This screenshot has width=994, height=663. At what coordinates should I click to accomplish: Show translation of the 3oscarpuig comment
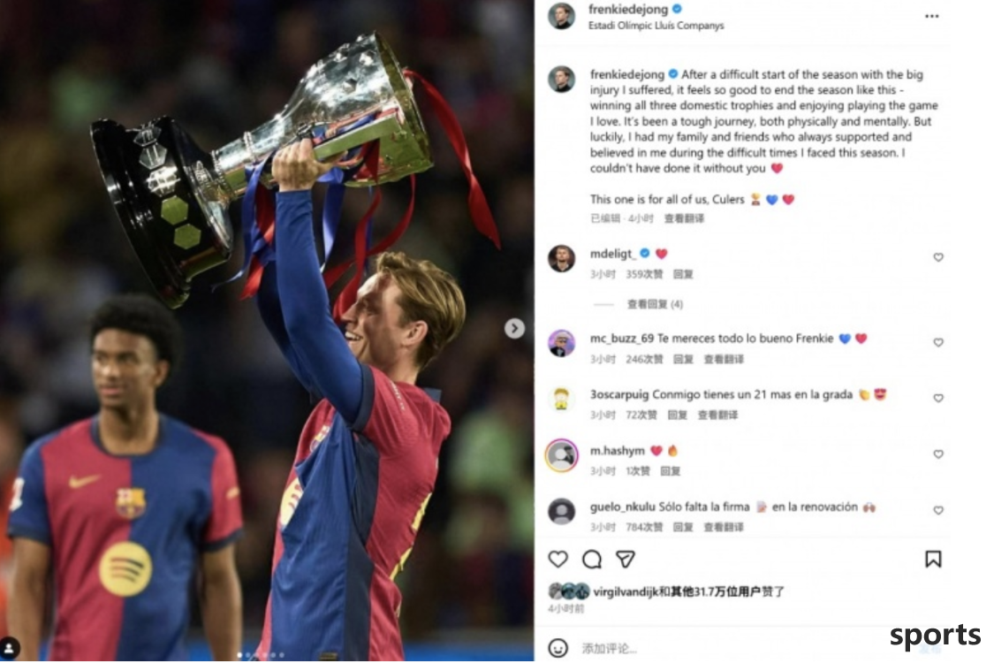pyautogui.click(x=717, y=415)
